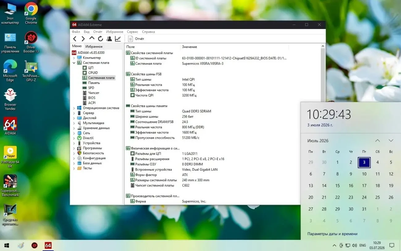
Task: Click the Значение column header
Action: click(x=190, y=47)
